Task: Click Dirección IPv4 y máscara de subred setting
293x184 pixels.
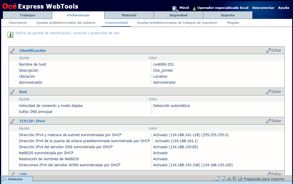Action: (70, 135)
